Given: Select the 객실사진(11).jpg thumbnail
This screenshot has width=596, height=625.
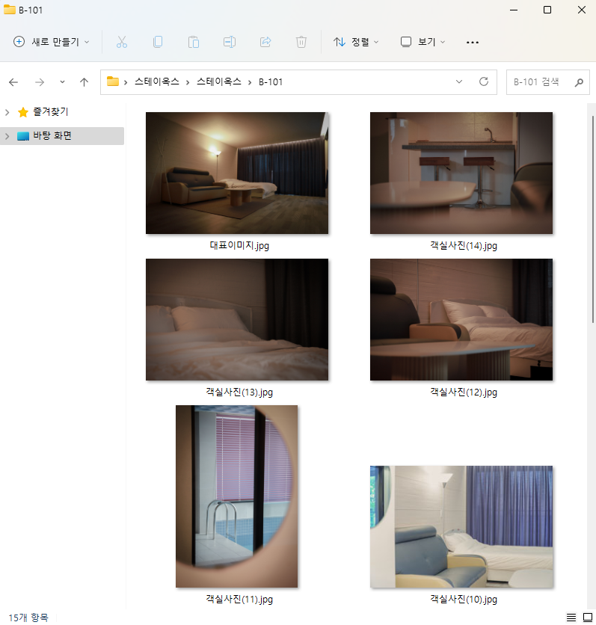Looking at the screenshot, I should coord(237,496).
